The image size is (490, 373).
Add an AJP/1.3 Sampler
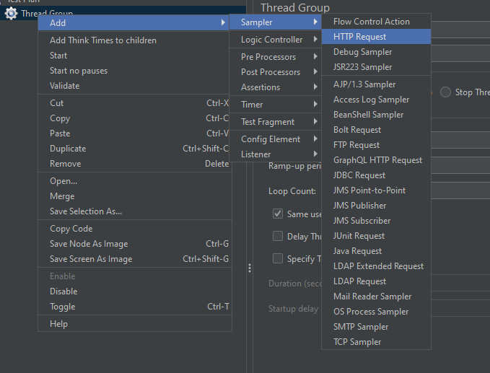[x=376, y=84]
